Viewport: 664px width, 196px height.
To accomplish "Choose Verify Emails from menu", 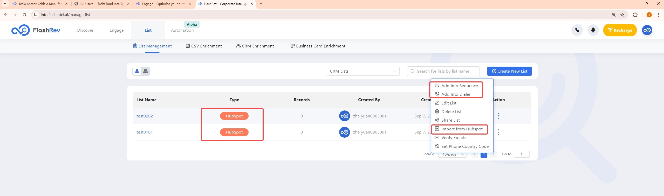I will (x=450, y=138).
